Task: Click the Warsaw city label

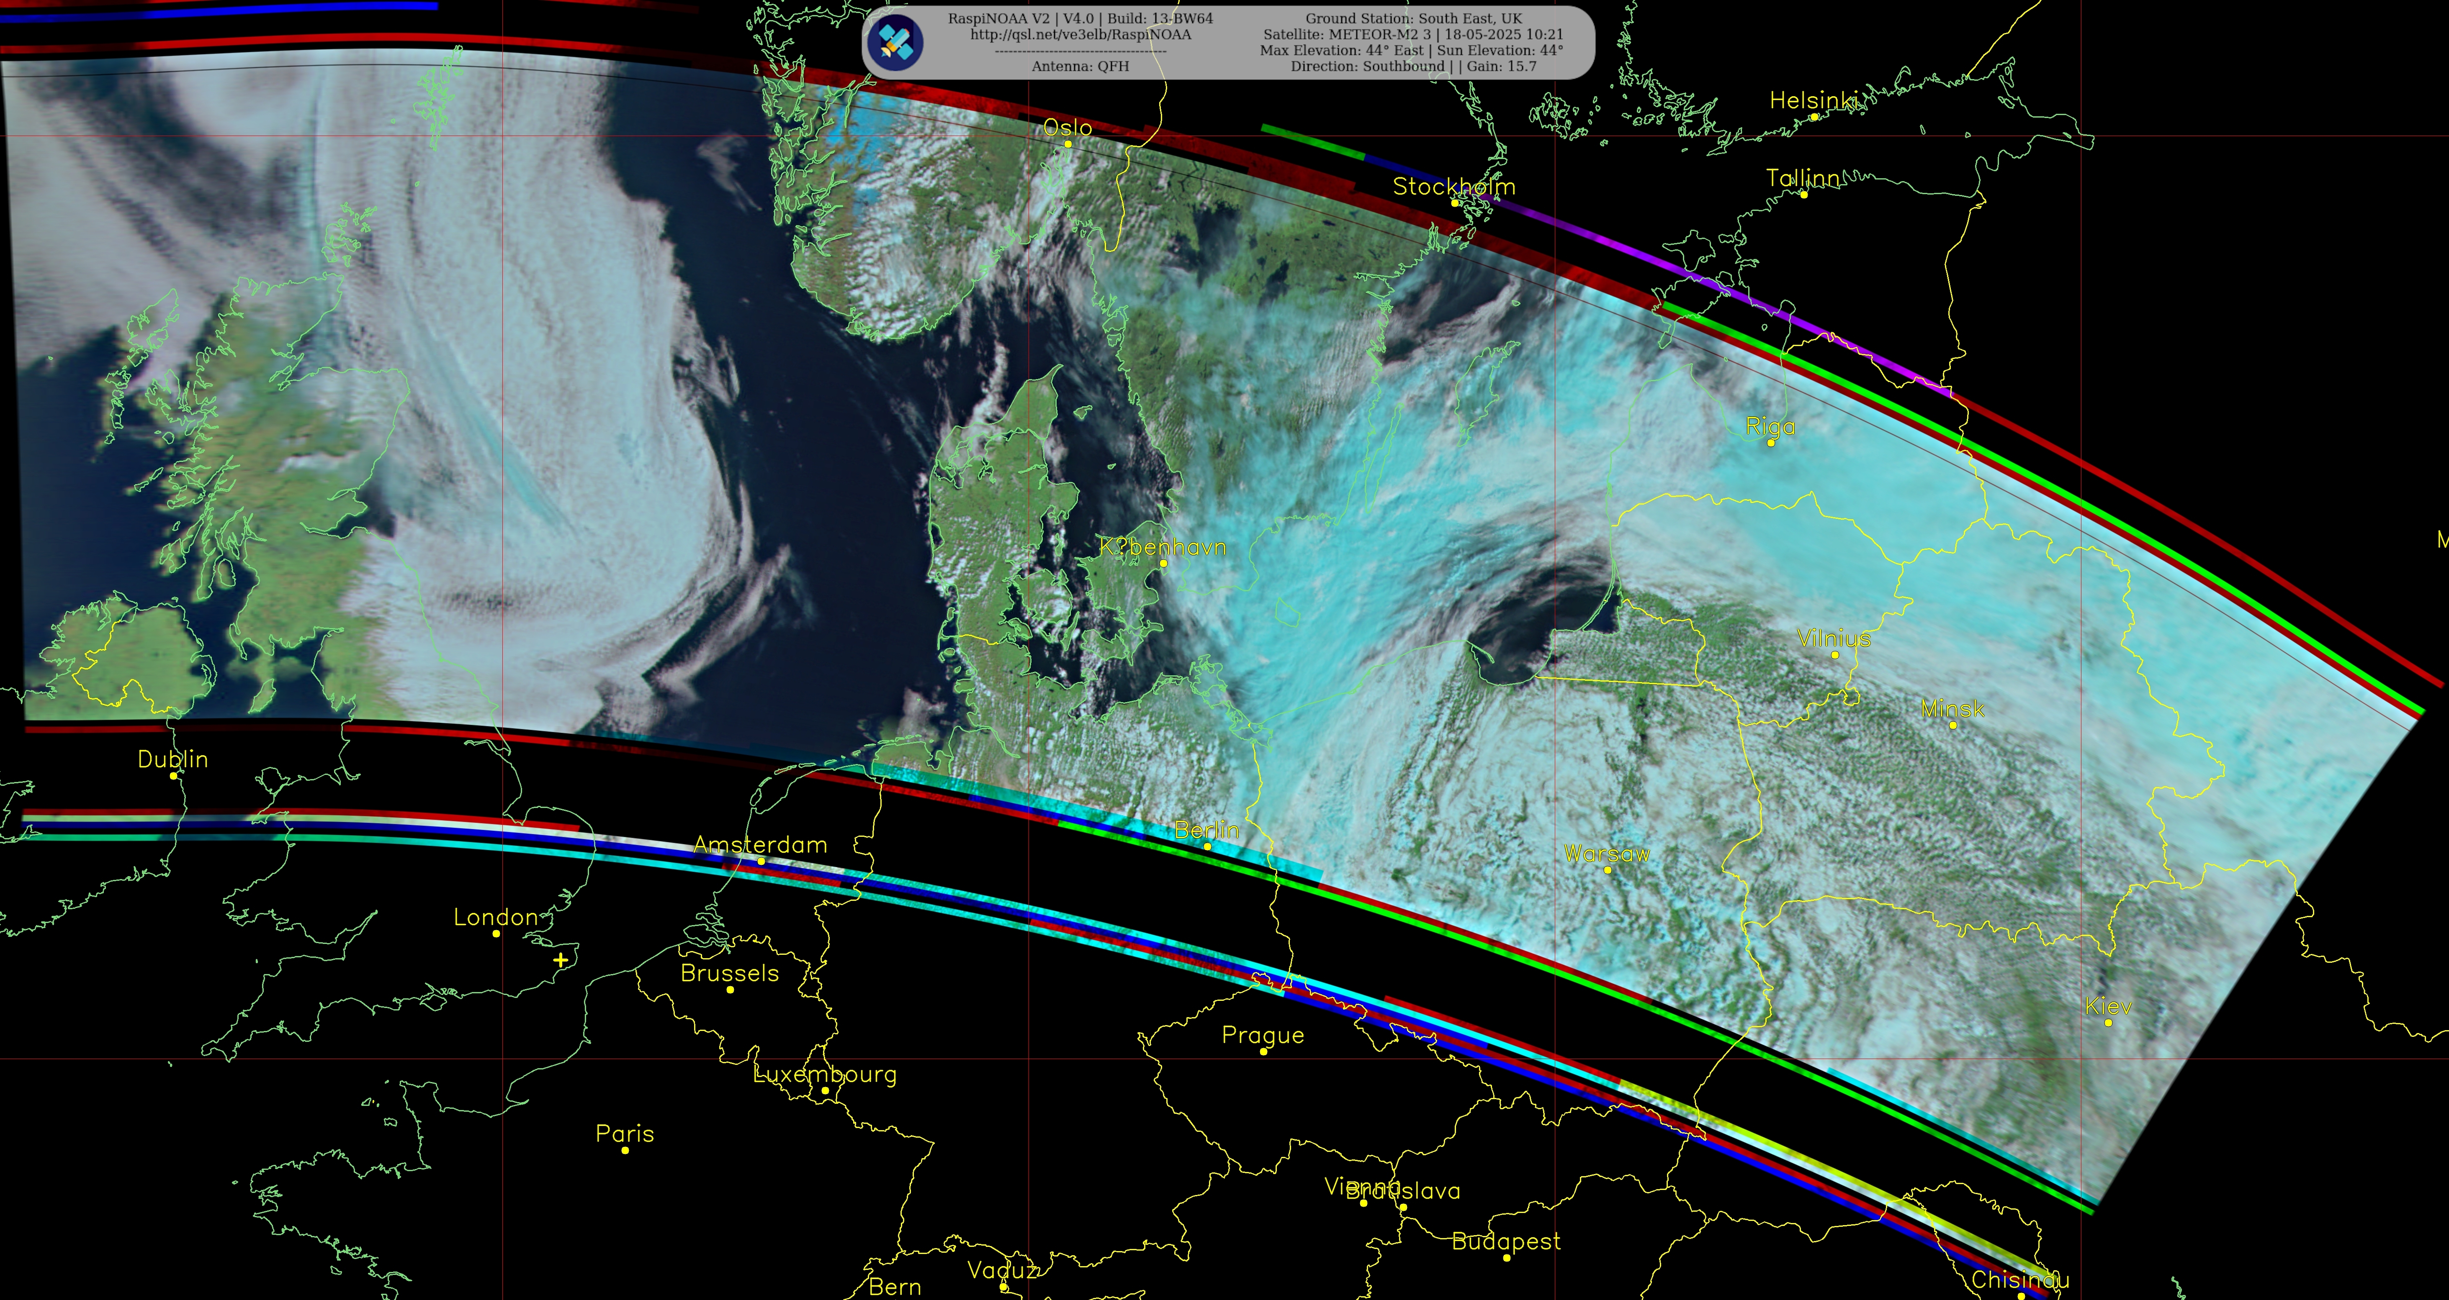Action: point(1608,854)
